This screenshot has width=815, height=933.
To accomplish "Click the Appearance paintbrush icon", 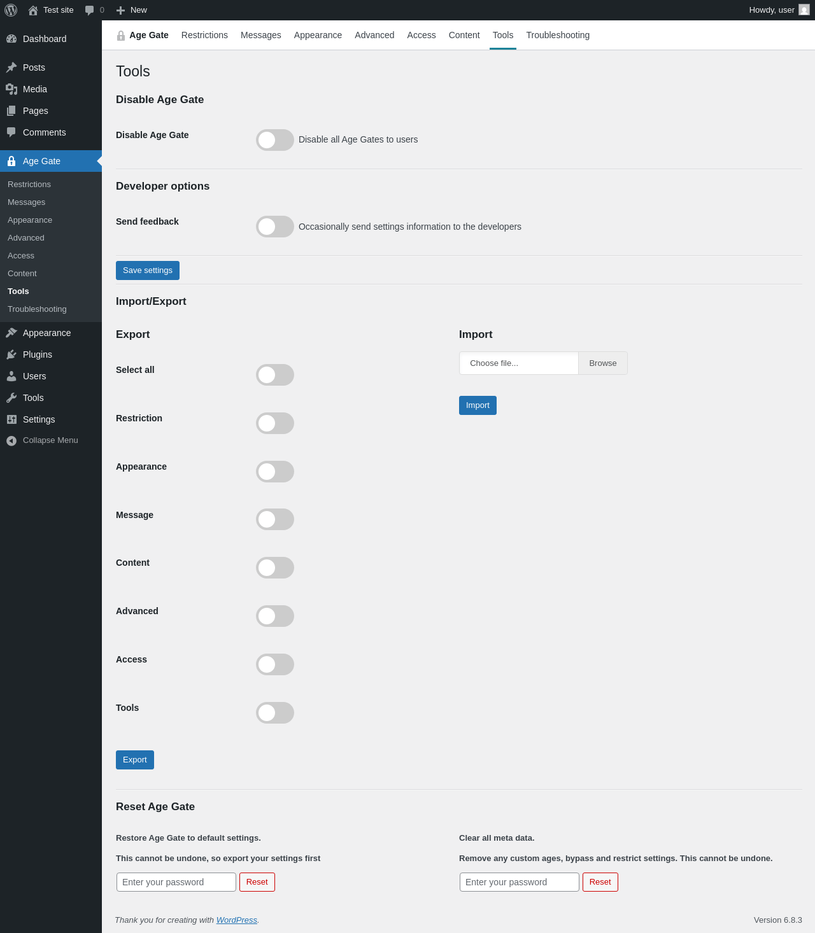I will (11, 333).
